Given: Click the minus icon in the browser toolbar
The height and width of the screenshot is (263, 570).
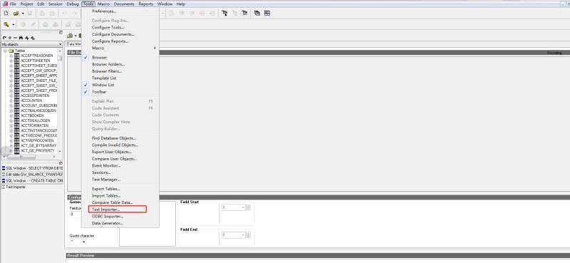Looking at the screenshot, I should pos(15,38).
